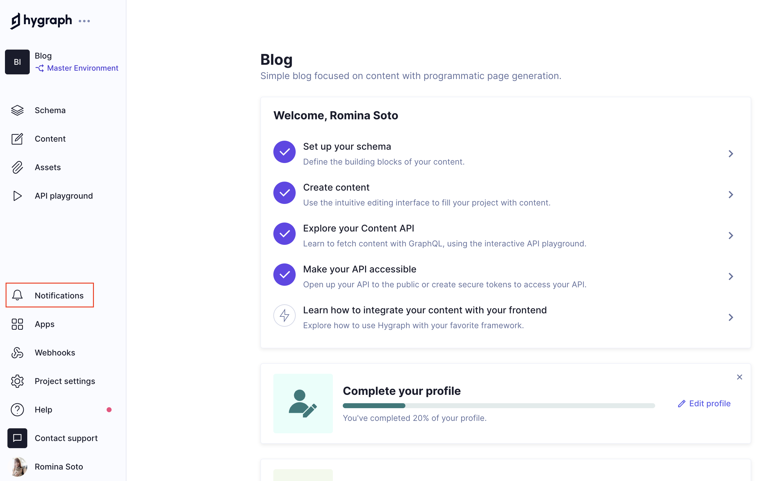The image size is (781, 481).
Task: Open the Apps grid icon
Action: click(x=17, y=324)
